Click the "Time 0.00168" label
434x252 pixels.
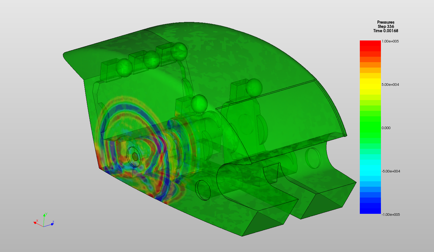pyautogui.click(x=385, y=31)
